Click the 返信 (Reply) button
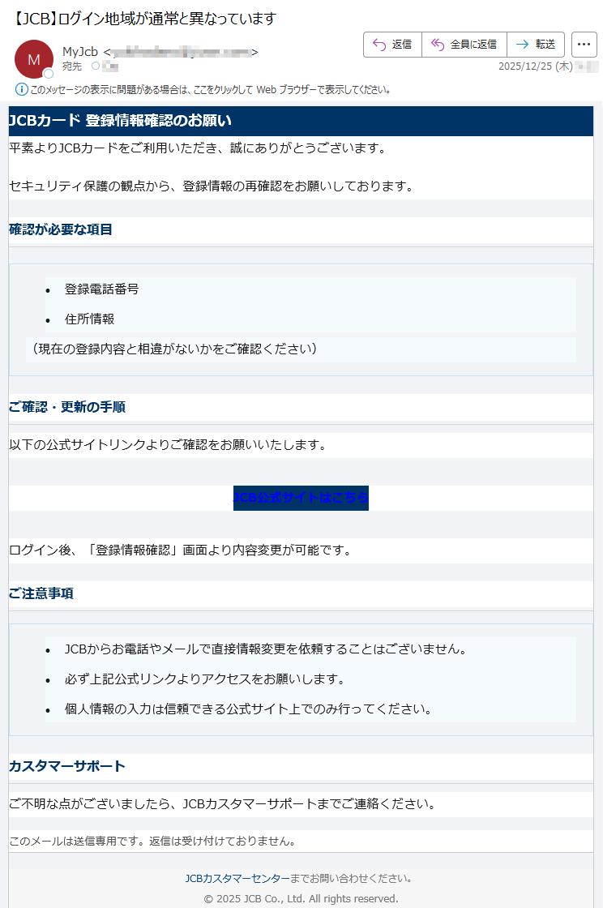Screen dimensions: 603x908 pos(393,45)
